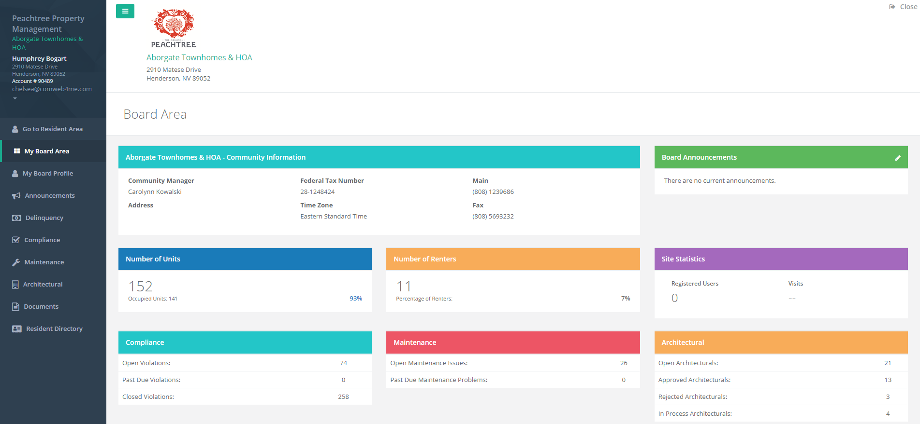
Task: Click the Compliance checkmark icon
Action: click(16, 240)
